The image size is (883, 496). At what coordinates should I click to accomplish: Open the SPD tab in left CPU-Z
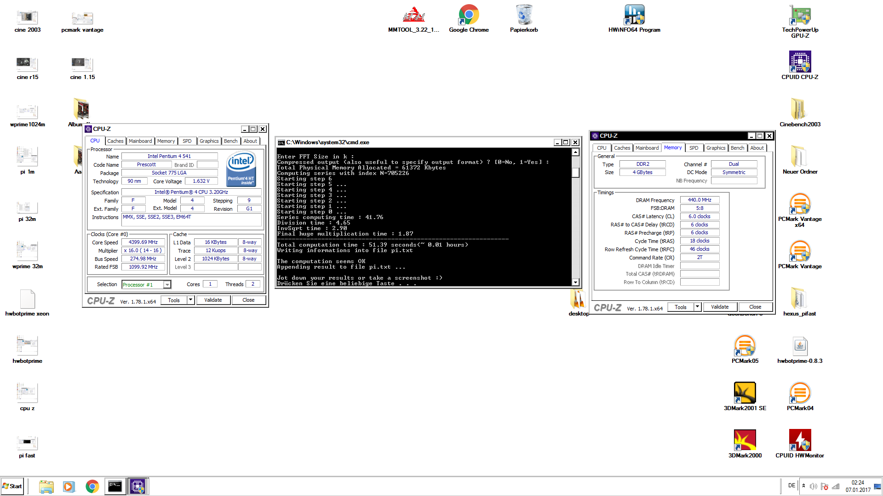(x=187, y=141)
